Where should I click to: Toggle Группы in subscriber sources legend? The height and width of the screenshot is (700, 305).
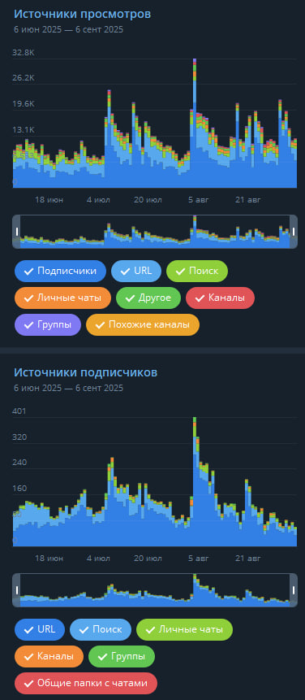coord(122,656)
